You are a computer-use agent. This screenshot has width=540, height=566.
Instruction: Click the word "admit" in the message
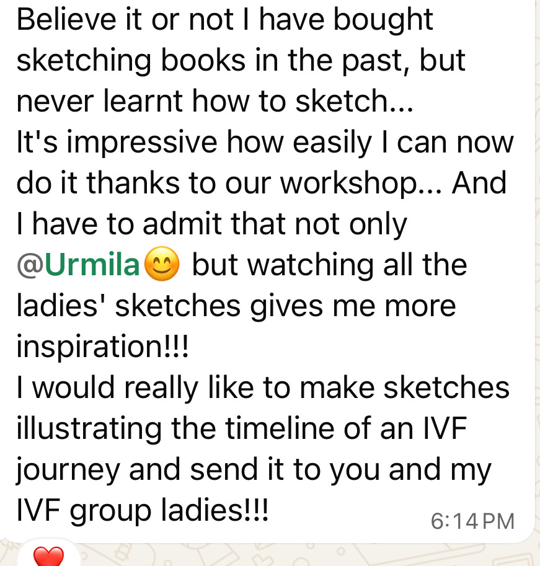point(182,224)
